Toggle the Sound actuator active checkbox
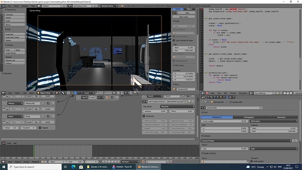Image resolution: width=302 pixels, height=170 pixels. pos(188,96)
